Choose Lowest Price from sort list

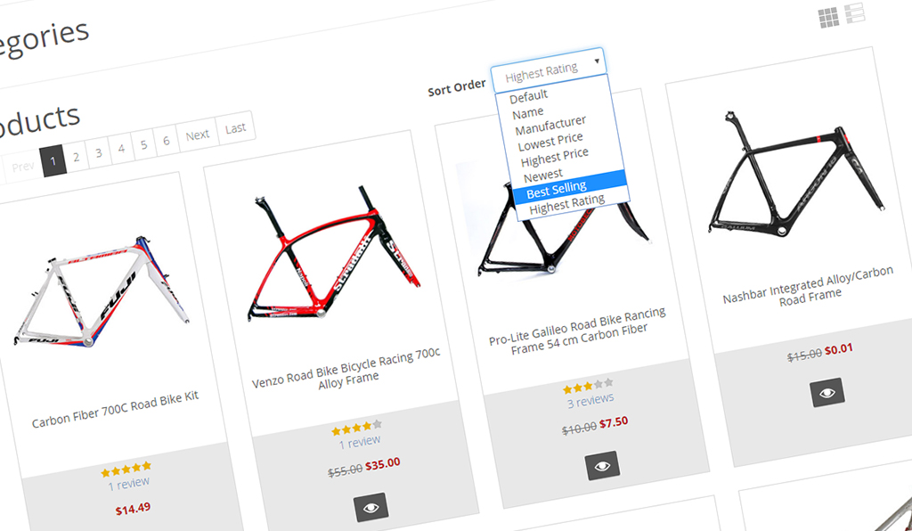[550, 141]
